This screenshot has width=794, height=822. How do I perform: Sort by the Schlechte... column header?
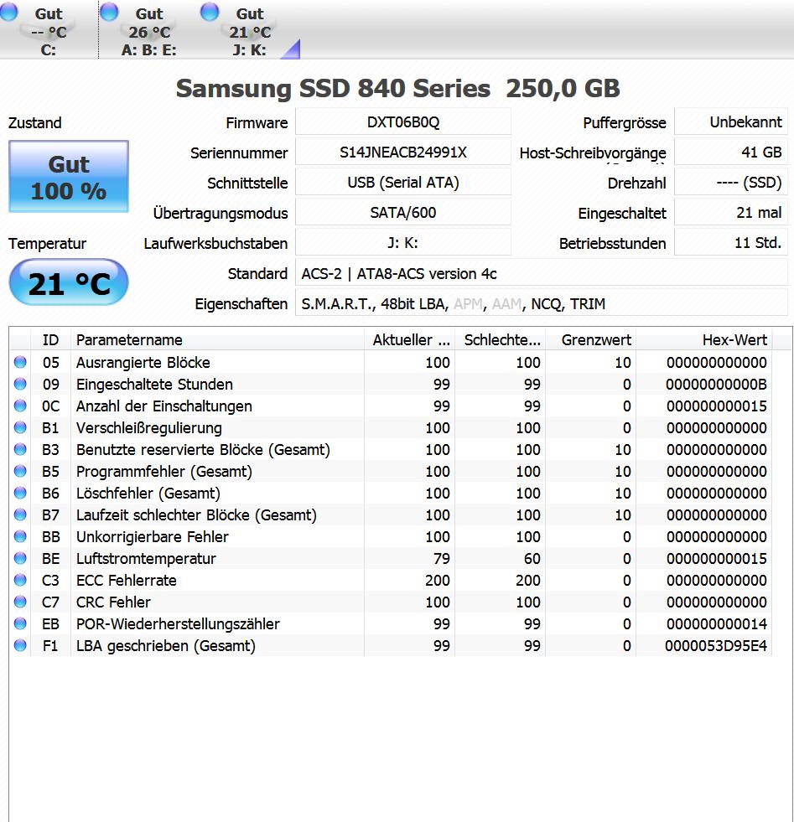[x=501, y=339]
